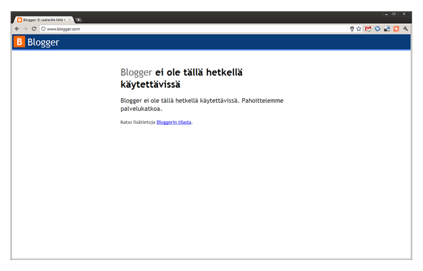Click the orange Blogger B logo
The width and height of the screenshot is (423, 271).
coord(19,42)
